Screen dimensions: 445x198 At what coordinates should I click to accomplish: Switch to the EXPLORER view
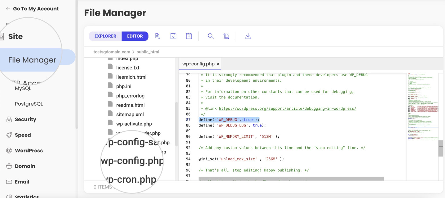tap(105, 36)
